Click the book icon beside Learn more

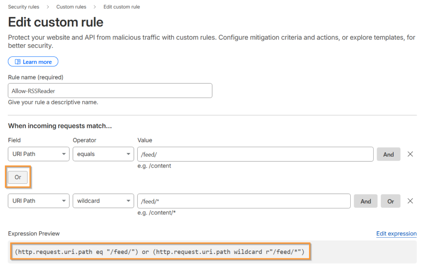(18, 62)
